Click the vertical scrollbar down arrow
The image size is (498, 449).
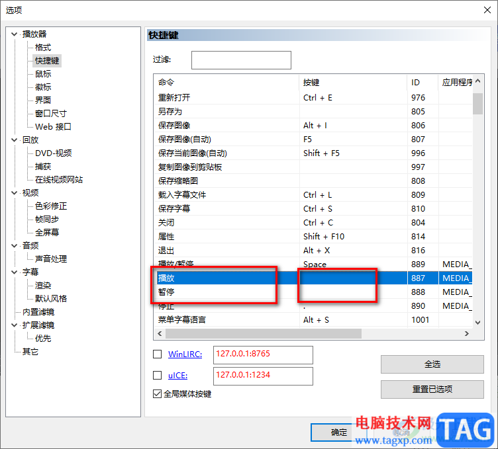(x=477, y=323)
